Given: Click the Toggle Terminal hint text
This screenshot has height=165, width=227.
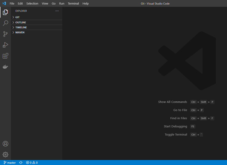Looking at the screenshot, I should pyautogui.click(x=176, y=135).
